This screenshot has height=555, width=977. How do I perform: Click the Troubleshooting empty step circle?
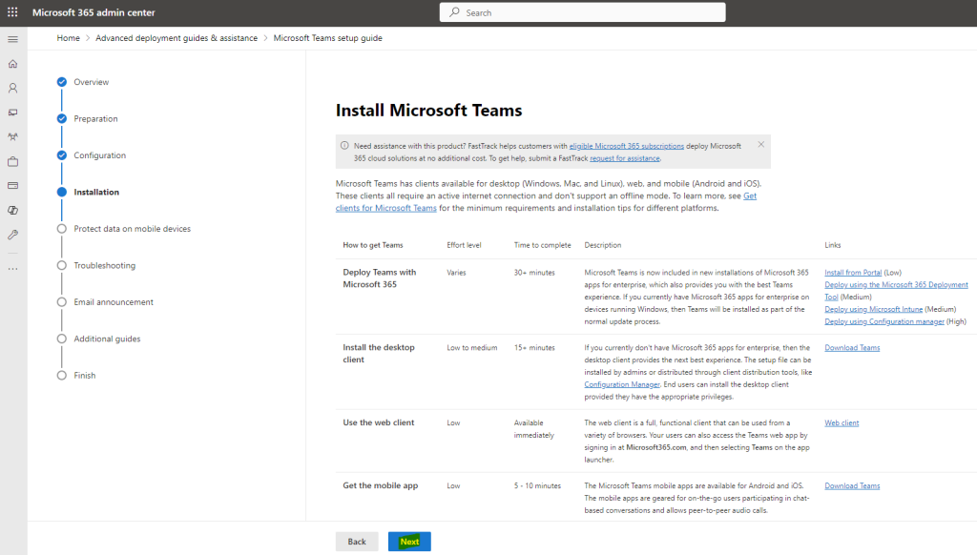tap(62, 265)
